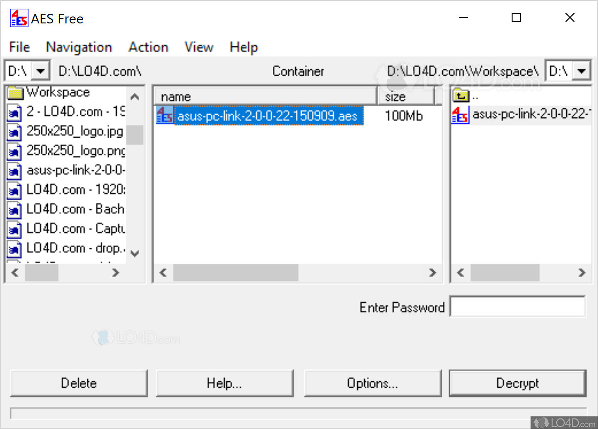Click the icon beside LO4D.com - 1920 file
This screenshot has height=429, width=598.
[x=15, y=190]
